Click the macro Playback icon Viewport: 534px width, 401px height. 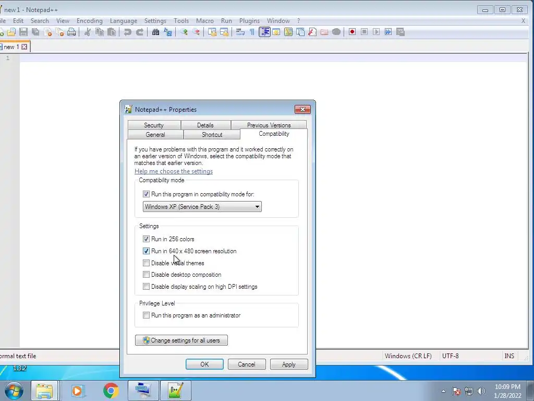coord(376,32)
